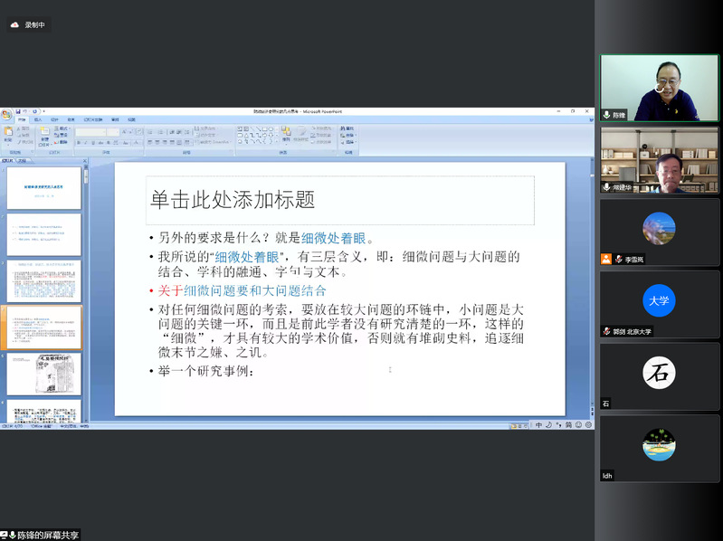
Task: Click the large Paste clipboard icon
Action: (8, 132)
